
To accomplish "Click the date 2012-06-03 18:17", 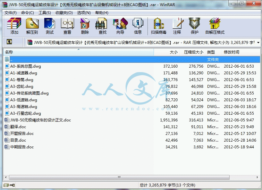I will point(240,100).
